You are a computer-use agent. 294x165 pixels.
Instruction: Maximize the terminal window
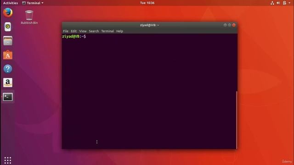pos(230,25)
